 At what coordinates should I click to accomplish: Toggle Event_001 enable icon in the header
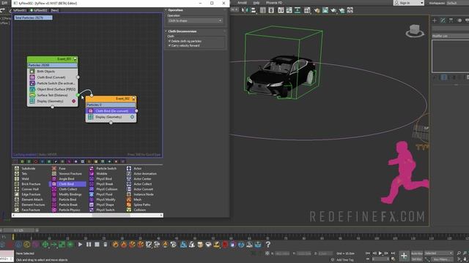coord(75,59)
